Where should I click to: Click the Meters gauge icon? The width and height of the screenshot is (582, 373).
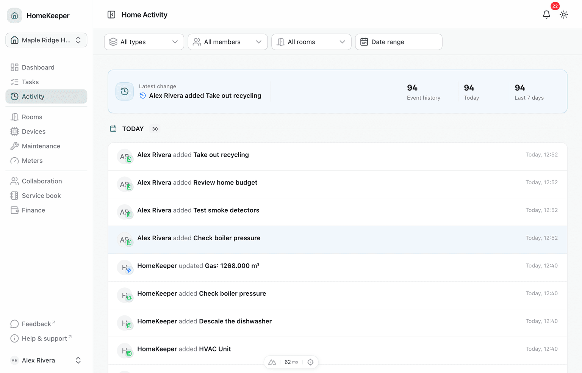pyautogui.click(x=14, y=161)
